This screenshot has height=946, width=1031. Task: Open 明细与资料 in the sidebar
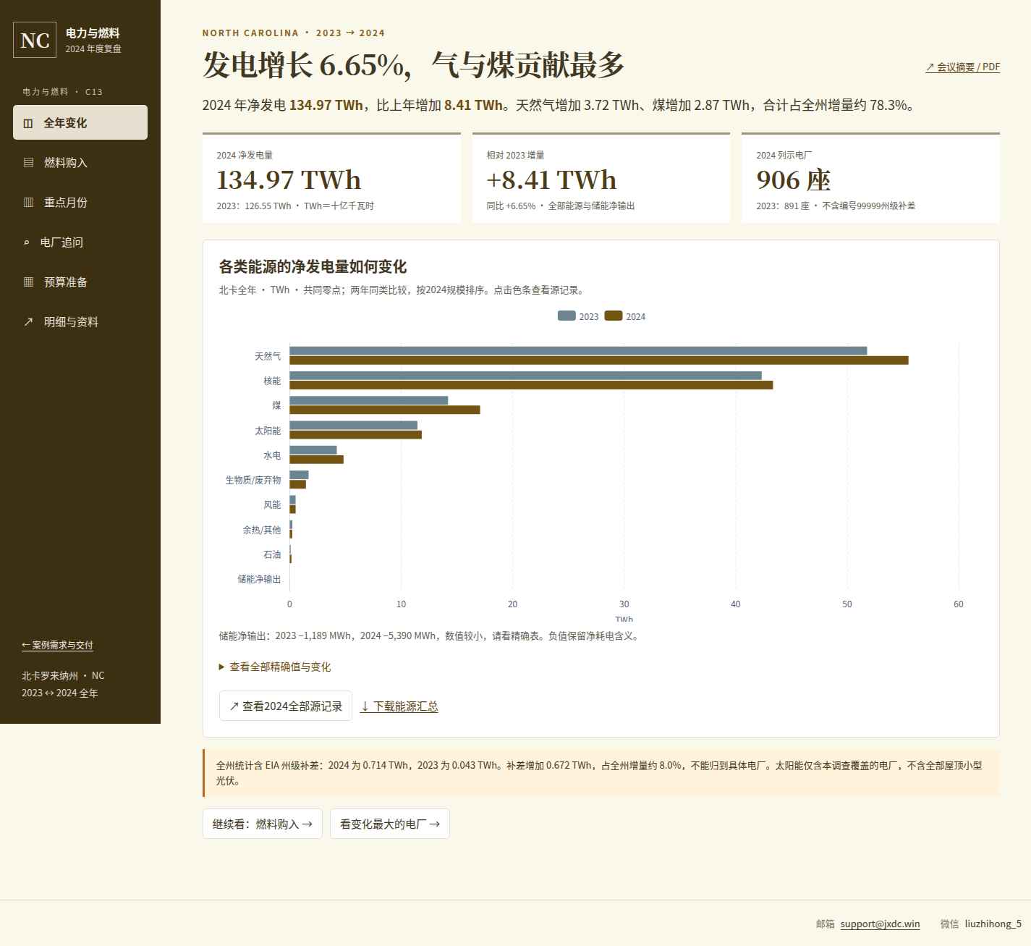tap(80, 321)
